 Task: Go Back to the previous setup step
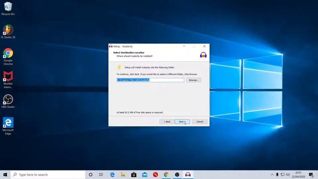[167, 121]
